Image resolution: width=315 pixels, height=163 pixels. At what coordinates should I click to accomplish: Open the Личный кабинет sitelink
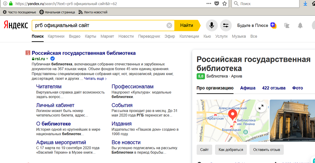(x=55, y=105)
